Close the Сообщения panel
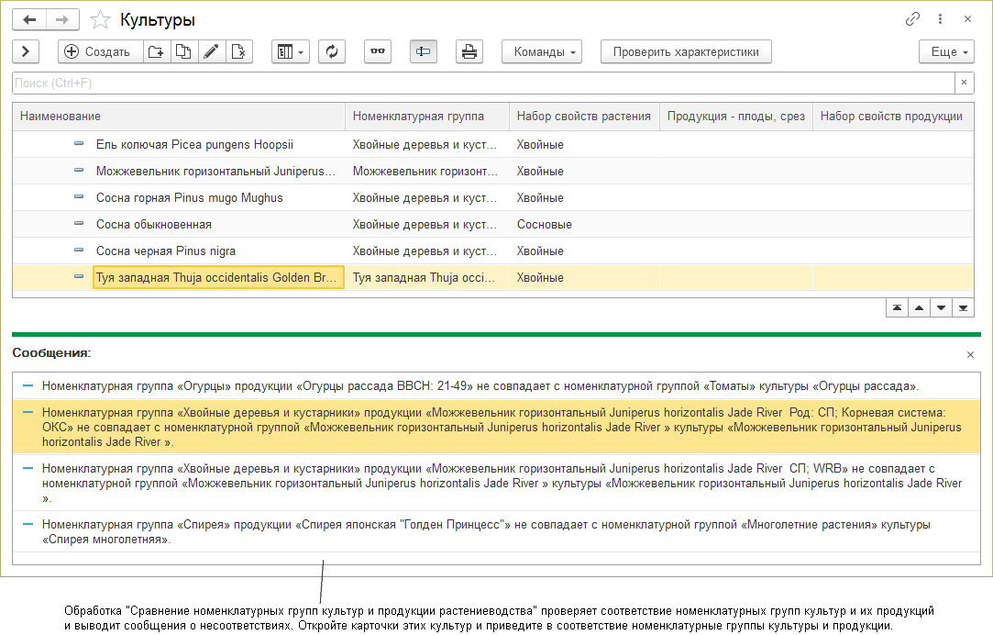Viewport: 993px width, 635px height. point(971,354)
